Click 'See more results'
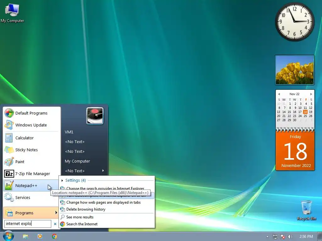The width and height of the screenshot is (322, 241). (107, 217)
